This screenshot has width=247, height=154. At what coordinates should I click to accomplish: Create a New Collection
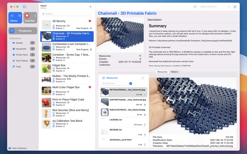[x=18, y=148]
